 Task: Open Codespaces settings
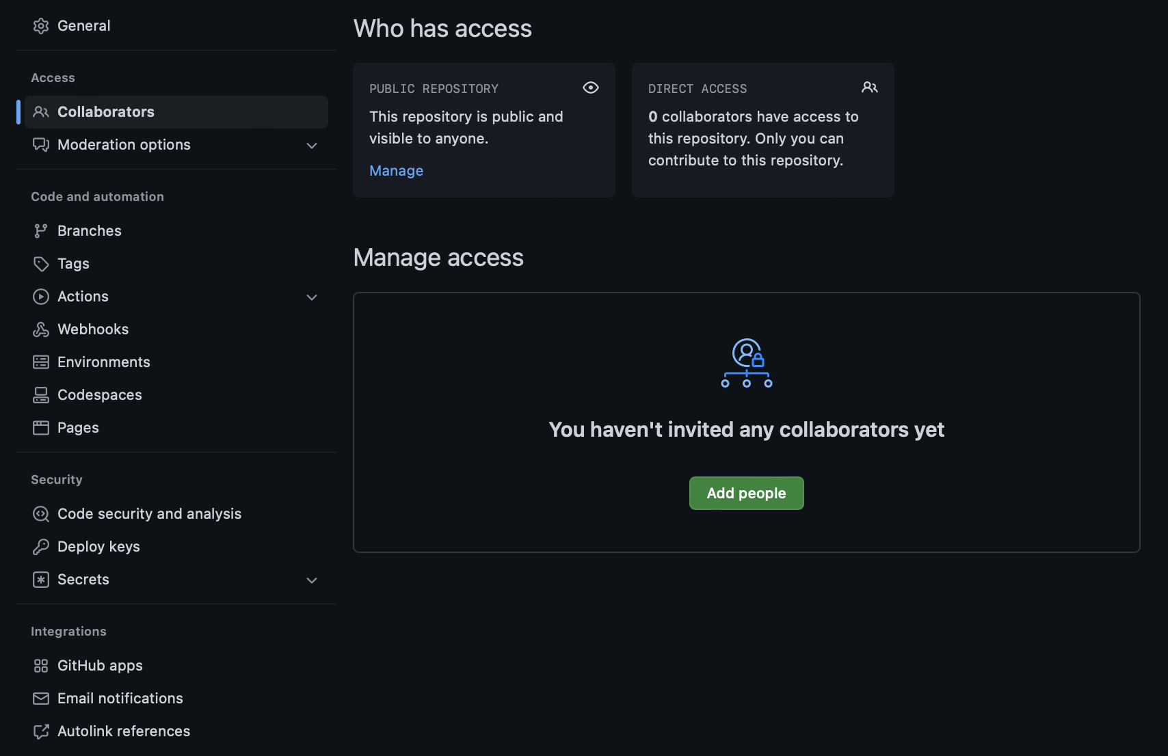176,395
